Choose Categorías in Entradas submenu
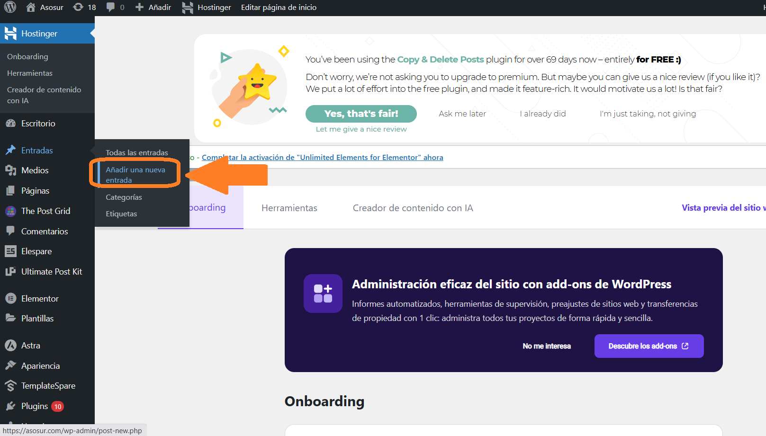The height and width of the screenshot is (436, 766). point(124,197)
